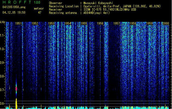Click the A504HB(yagi 4el) antenna text
Viewport: 172px width, 109px height.
(97, 13)
